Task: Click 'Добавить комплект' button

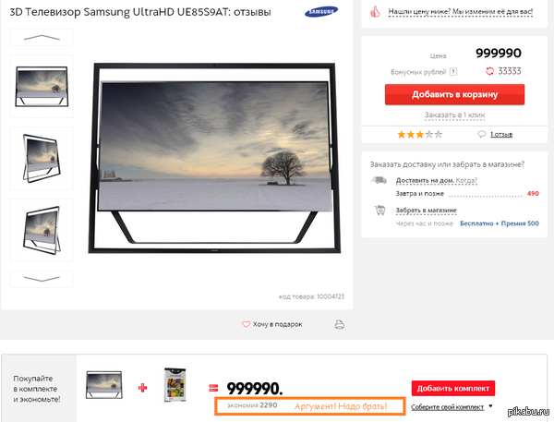Action: 453,389
